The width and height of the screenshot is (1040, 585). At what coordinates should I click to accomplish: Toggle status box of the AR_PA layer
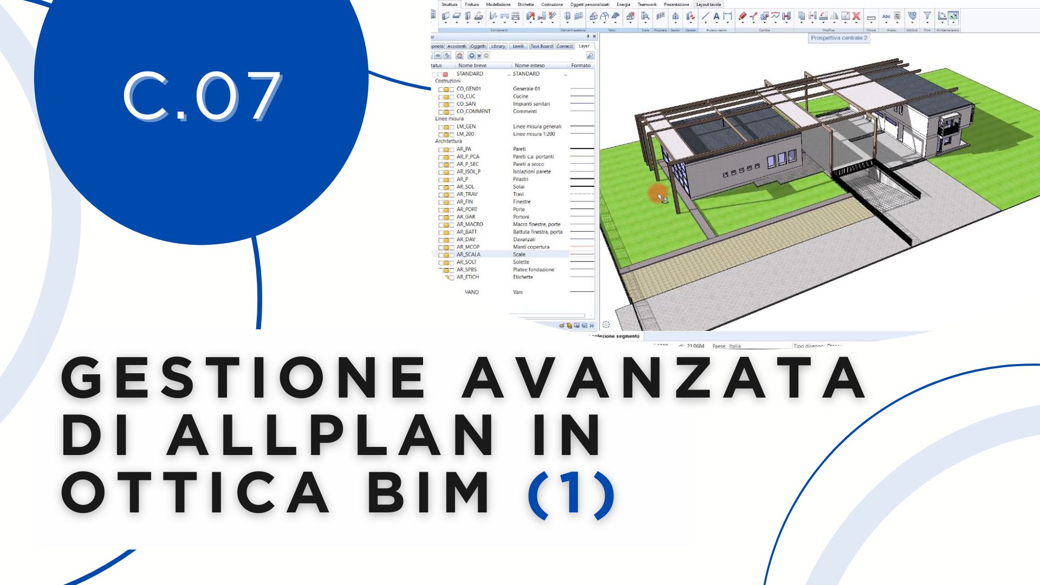446,149
